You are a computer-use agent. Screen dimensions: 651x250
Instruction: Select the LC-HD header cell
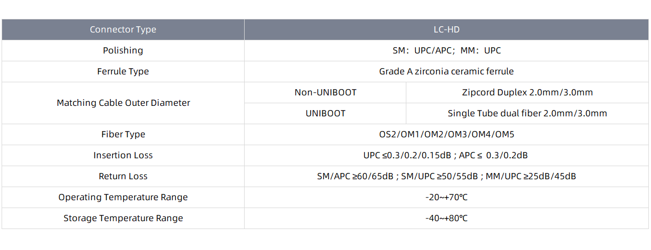[446, 29]
